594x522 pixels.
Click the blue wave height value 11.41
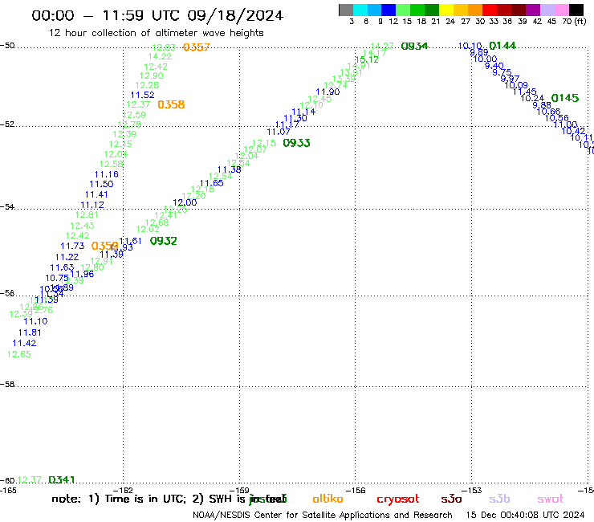tap(96, 194)
